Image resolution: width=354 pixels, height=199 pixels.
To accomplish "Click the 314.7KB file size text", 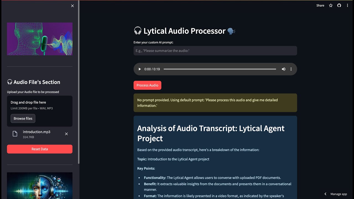I will tap(28, 137).
